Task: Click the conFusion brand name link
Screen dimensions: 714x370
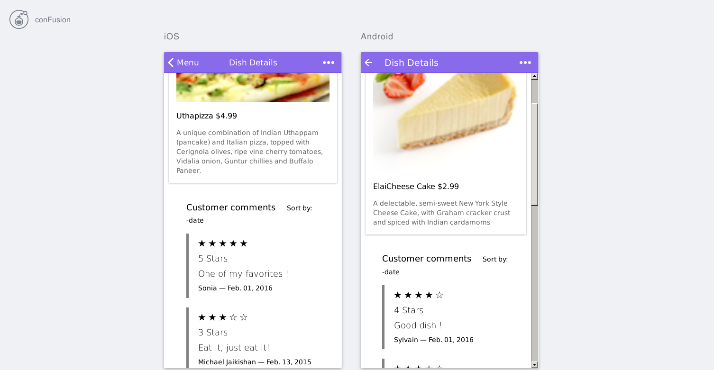Action: pyautogui.click(x=53, y=20)
